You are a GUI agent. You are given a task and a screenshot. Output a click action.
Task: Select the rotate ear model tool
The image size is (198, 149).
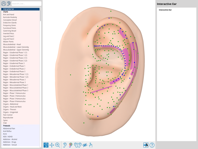pyautogui.click(x=46, y=145)
